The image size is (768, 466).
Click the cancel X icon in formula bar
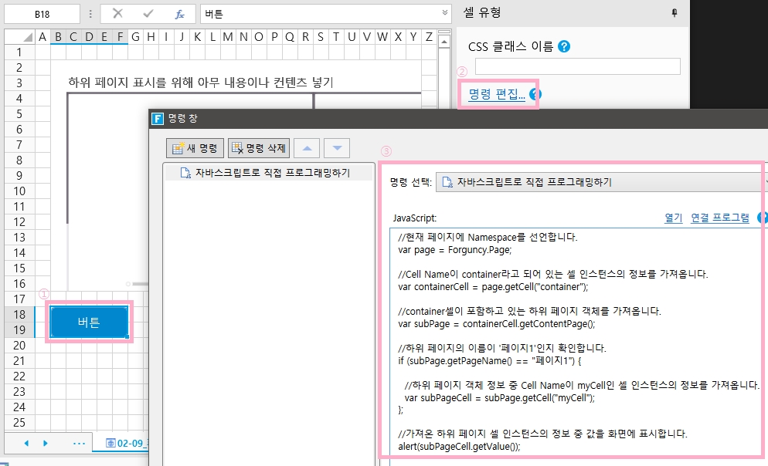click(117, 14)
